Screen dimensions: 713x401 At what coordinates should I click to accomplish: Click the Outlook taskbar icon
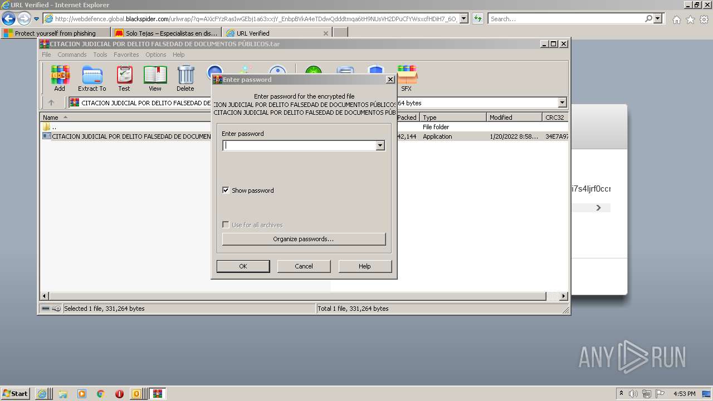point(137,394)
